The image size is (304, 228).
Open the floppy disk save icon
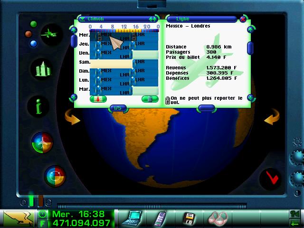[x=189, y=218]
